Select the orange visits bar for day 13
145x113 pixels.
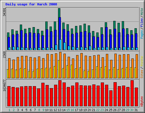[x=60, y=65]
